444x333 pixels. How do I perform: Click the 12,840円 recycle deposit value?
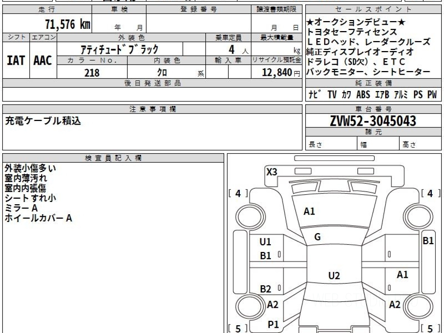(x=280, y=73)
